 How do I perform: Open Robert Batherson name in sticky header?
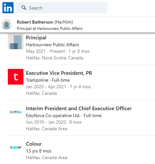tap(35, 22)
